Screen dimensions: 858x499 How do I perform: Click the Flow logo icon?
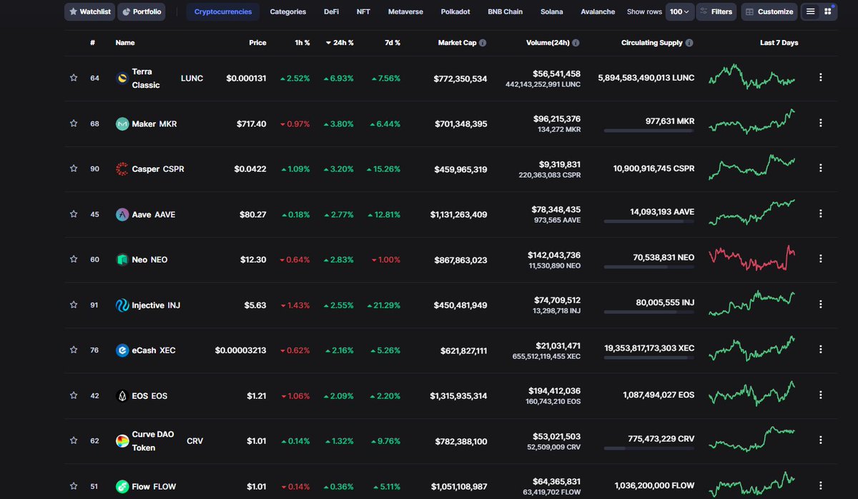pos(122,486)
